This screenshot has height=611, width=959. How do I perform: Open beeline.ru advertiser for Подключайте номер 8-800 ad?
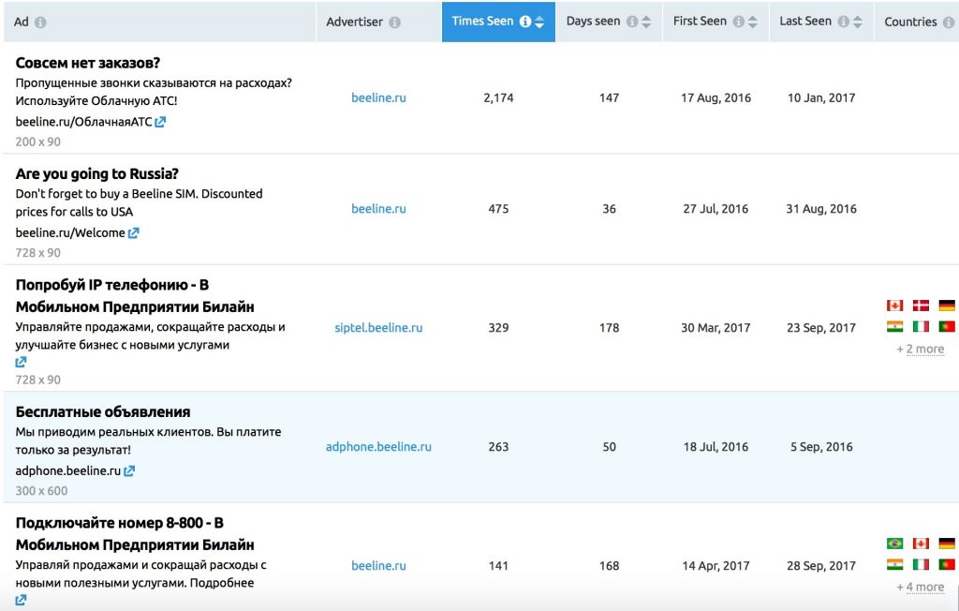[378, 566]
